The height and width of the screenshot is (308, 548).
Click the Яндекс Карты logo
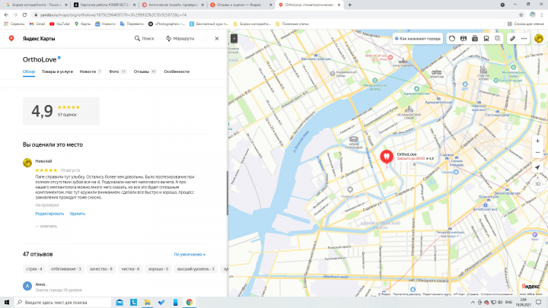coord(32,39)
